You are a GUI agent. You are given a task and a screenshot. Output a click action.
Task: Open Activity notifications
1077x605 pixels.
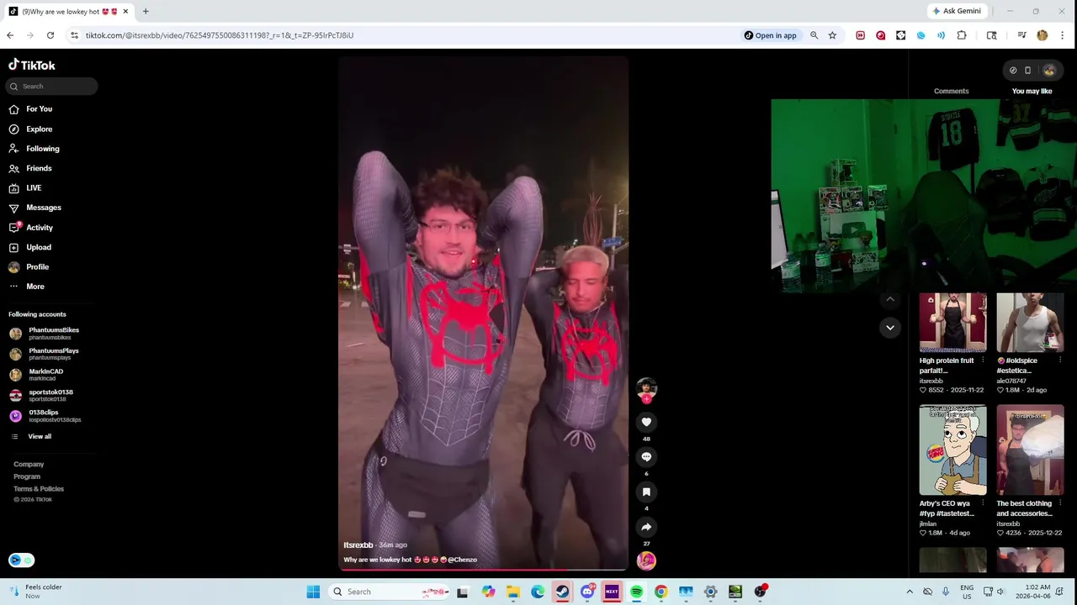tap(31, 228)
